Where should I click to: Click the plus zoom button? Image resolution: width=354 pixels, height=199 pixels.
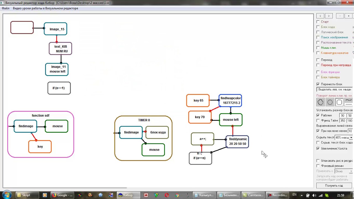pyautogui.click(x=348, y=16)
